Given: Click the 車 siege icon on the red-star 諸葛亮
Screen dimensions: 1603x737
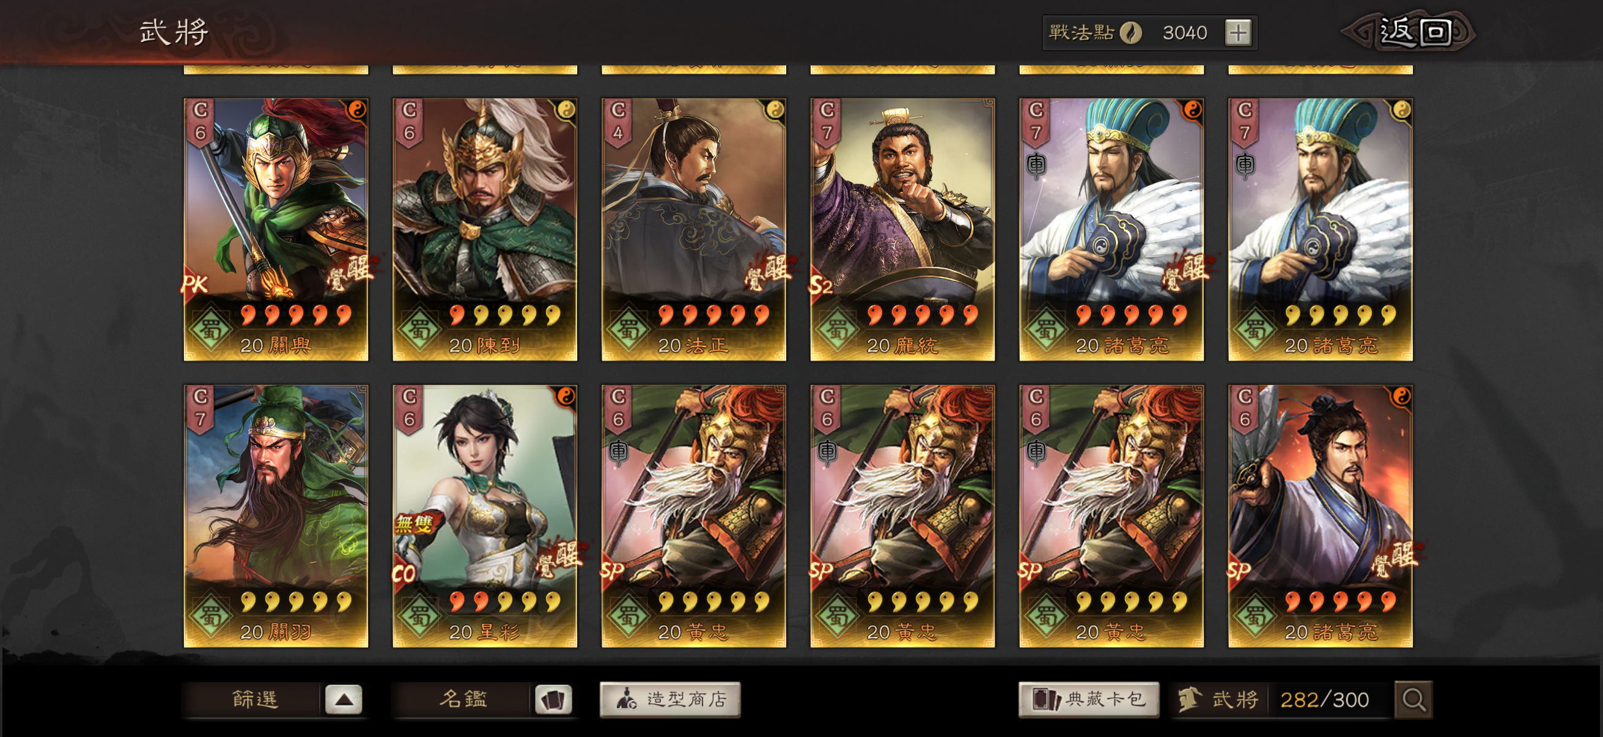Looking at the screenshot, I should click(x=1036, y=165).
